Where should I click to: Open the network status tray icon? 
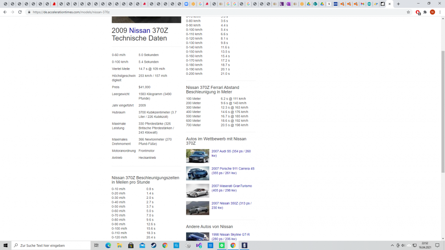[415, 246]
